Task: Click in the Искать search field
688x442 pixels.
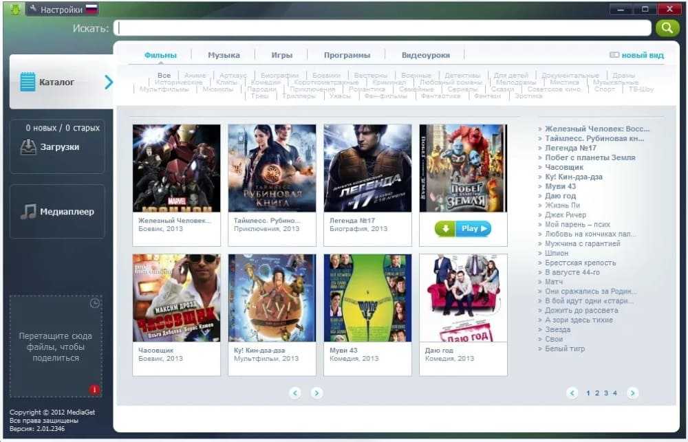Action: [x=384, y=28]
